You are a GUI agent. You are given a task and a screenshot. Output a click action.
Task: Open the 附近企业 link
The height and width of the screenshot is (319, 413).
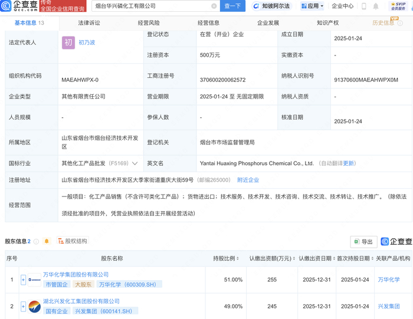tap(248, 180)
